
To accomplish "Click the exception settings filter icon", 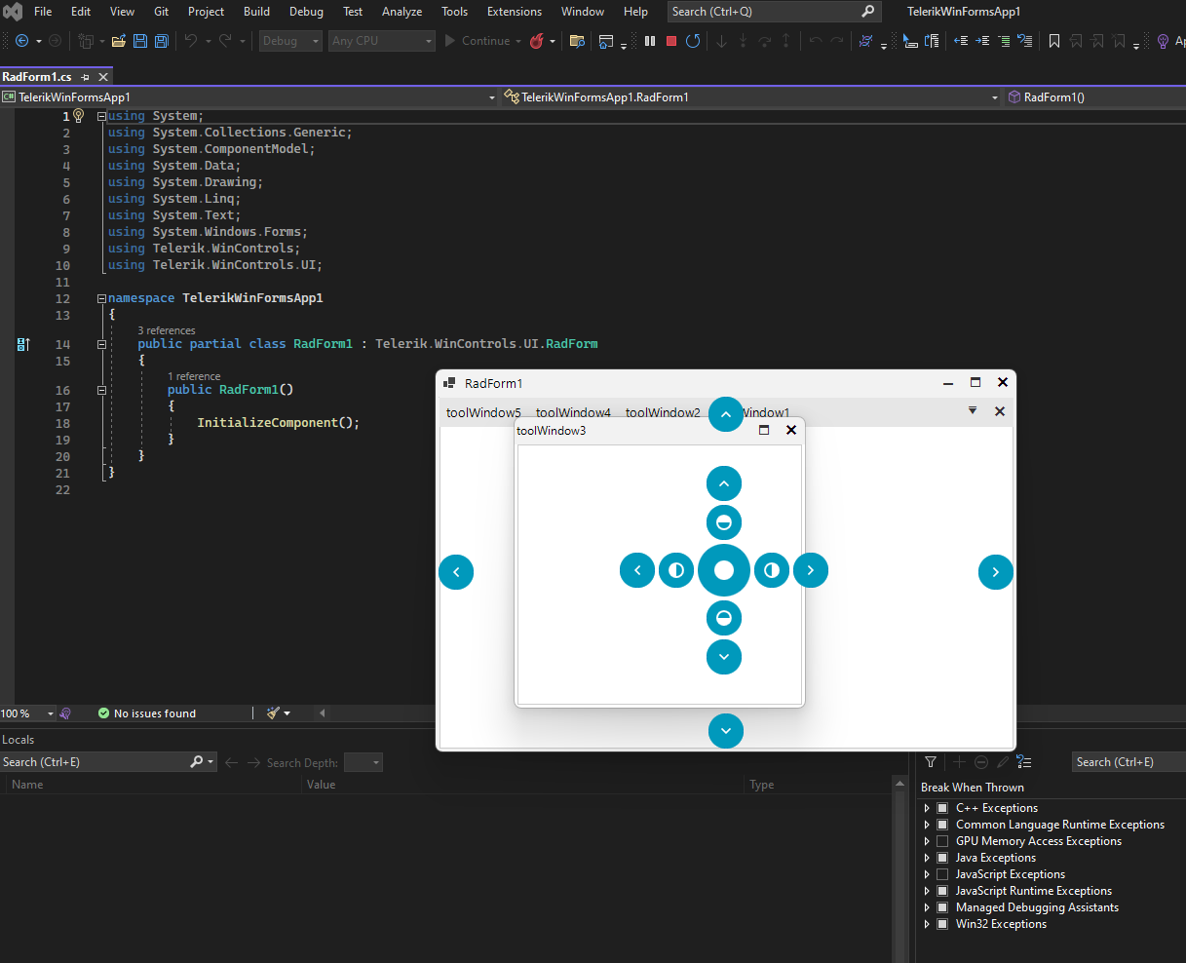I will point(931,762).
